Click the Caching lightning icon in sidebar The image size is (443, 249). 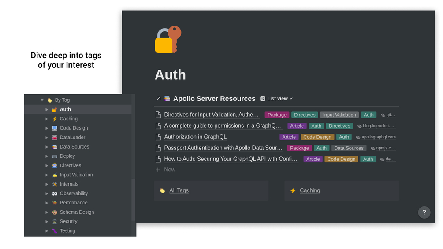coord(55,119)
